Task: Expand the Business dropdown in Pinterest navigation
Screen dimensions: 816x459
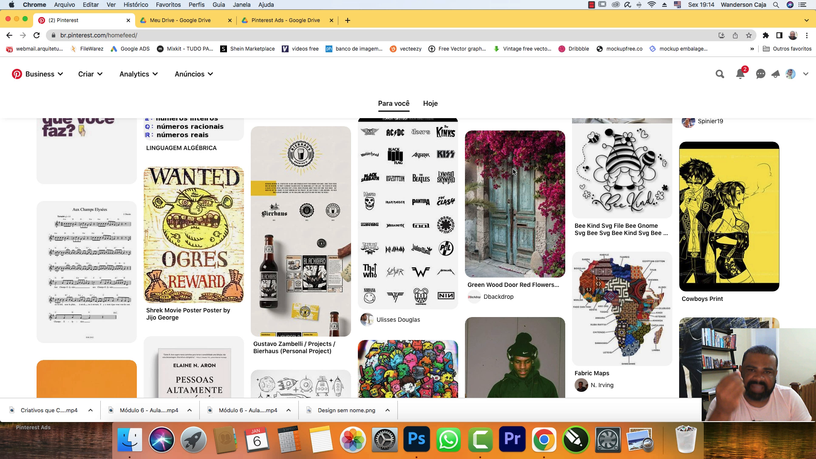Action: [41, 74]
